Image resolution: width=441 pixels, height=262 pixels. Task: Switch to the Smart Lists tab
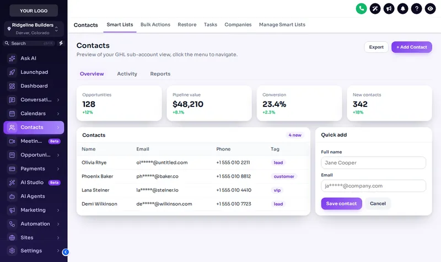[x=120, y=24]
